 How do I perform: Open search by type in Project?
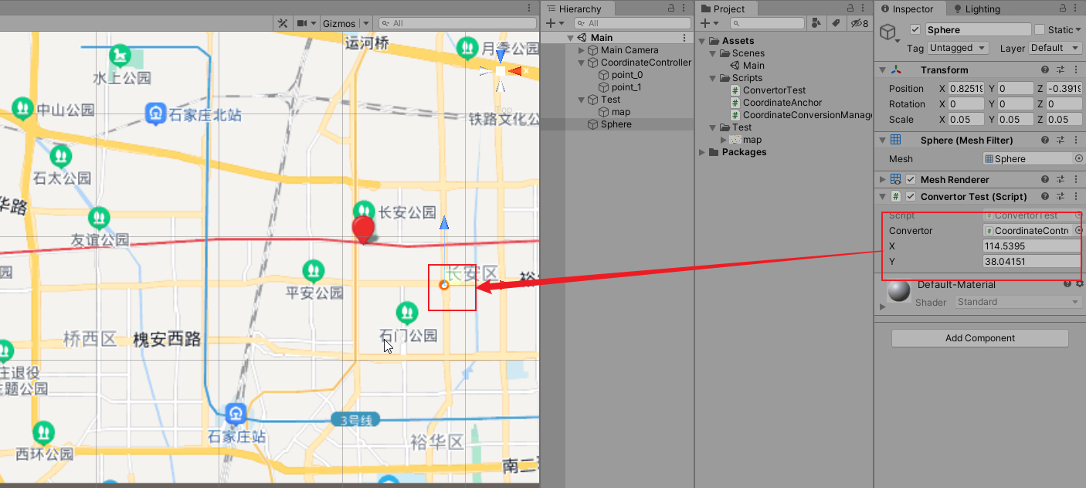pyautogui.click(x=817, y=24)
